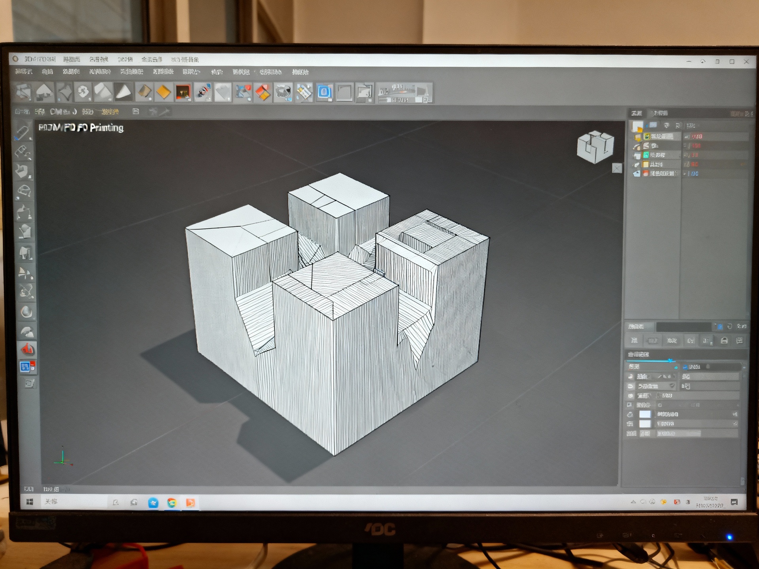Click the sphere icon in left sidebar
This screenshot has height=569, width=759.
(x=26, y=312)
